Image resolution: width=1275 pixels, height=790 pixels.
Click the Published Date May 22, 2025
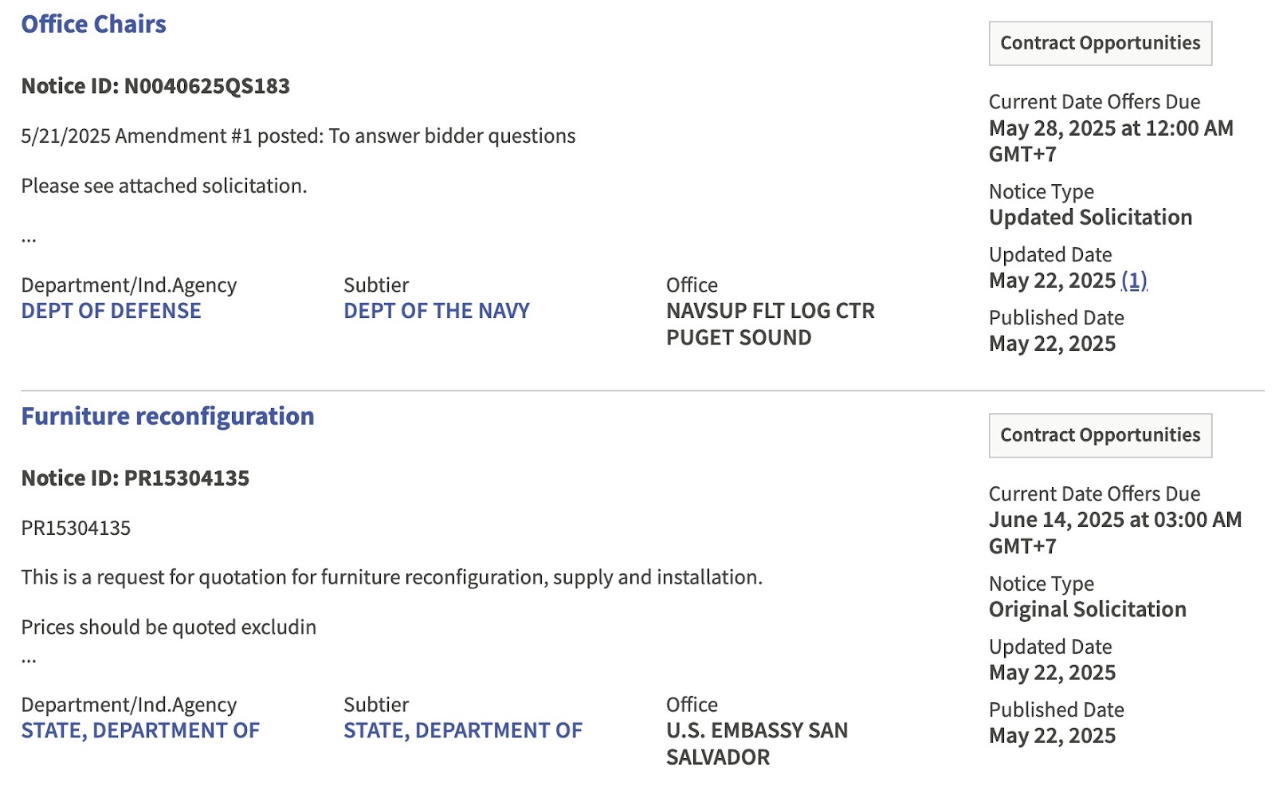[1052, 344]
